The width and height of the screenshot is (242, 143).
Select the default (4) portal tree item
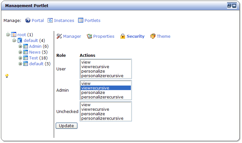(x=34, y=40)
